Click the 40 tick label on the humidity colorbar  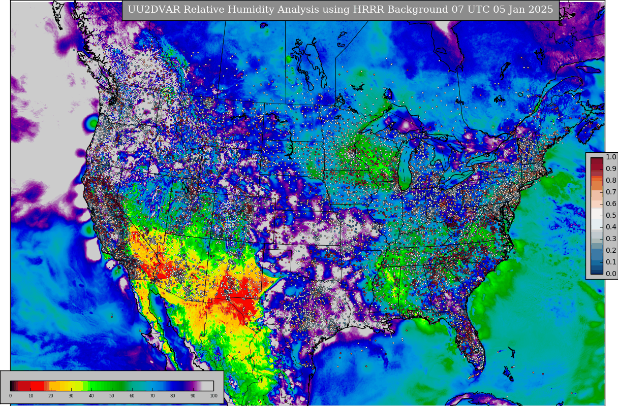point(91,396)
